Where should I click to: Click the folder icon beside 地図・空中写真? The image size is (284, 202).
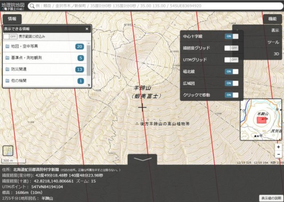tap(7, 47)
